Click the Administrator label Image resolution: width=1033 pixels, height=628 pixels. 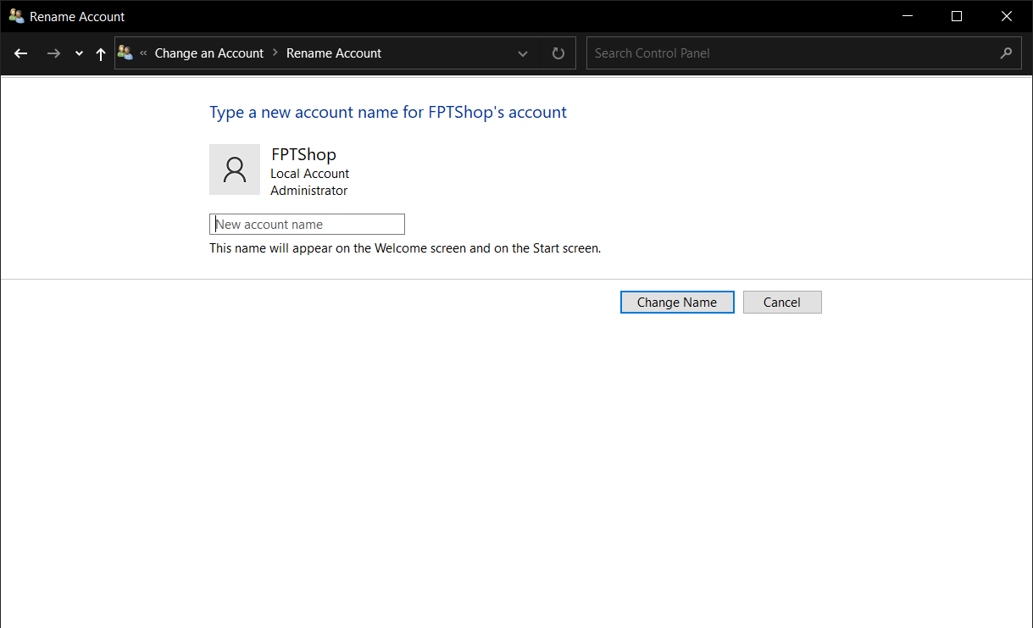coord(309,191)
